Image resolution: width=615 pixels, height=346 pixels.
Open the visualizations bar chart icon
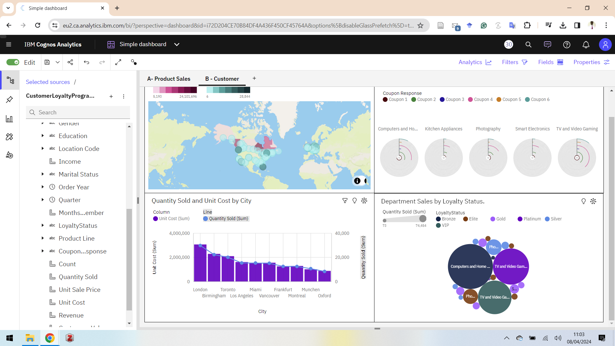click(10, 119)
